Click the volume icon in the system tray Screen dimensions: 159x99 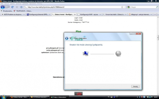pyautogui.click(x=152, y=97)
